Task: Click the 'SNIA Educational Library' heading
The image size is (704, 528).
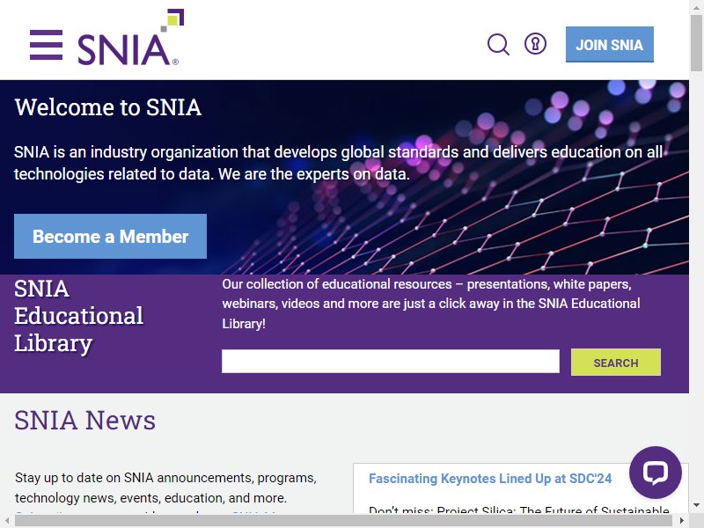Action: (x=78, y=316)
